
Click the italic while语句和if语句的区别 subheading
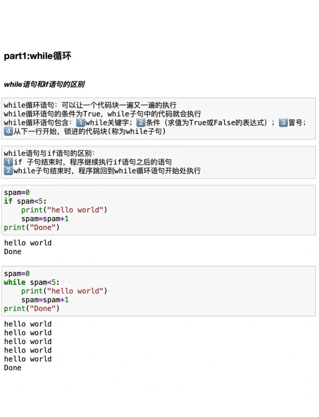[44, 85]
